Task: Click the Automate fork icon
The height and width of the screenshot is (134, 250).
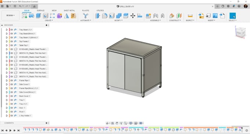Action: tap(86, 15)
